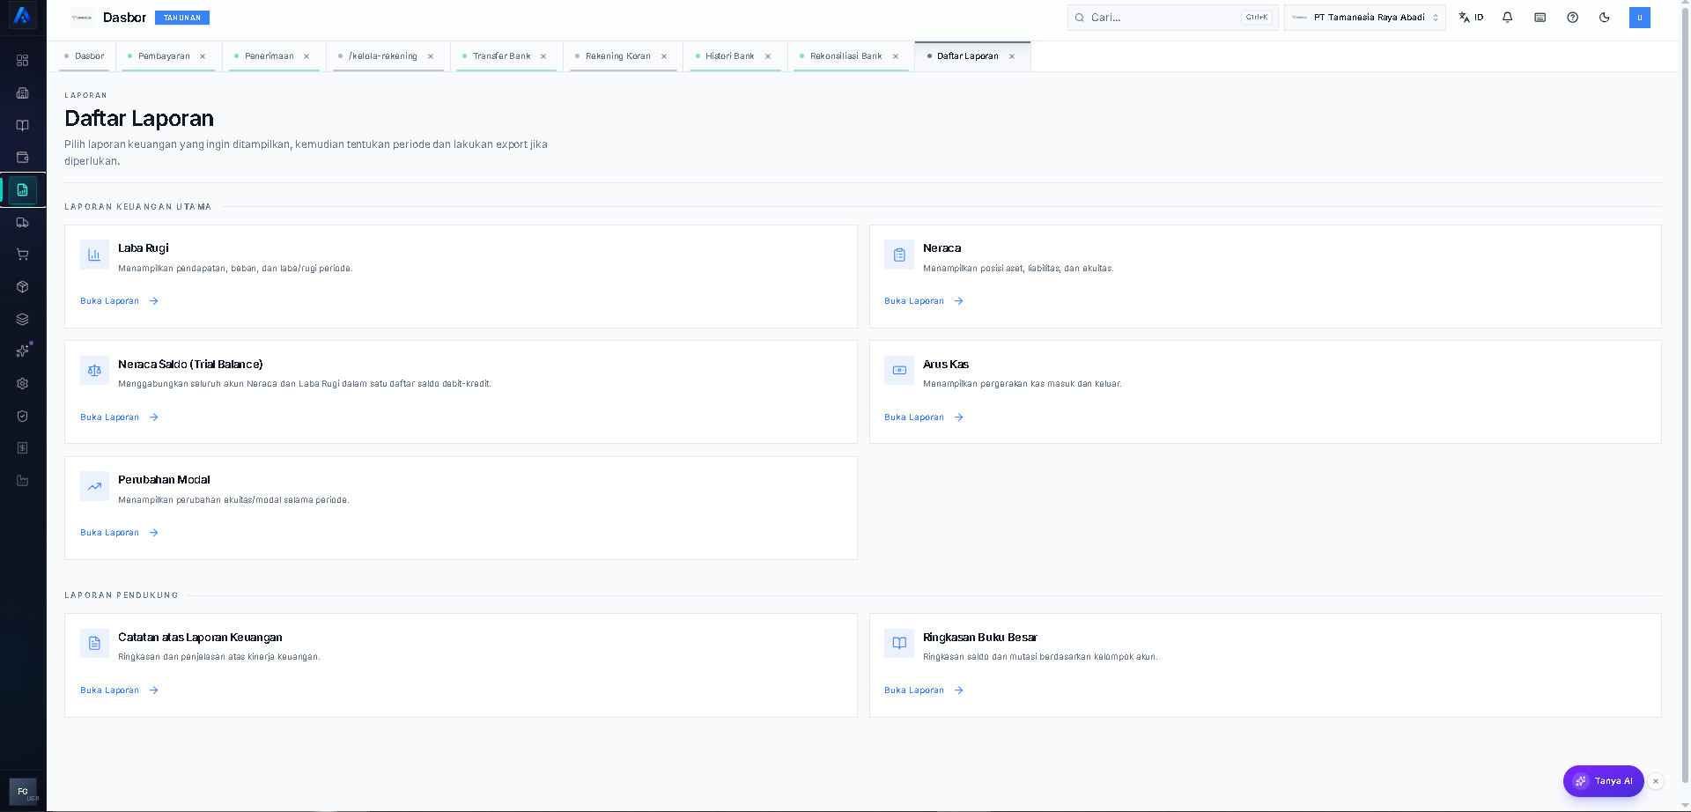This screenshot has height=812, width=1691.
Task: Open Catatan atas Laporan Keuangan report link
Action: [119, 690]
